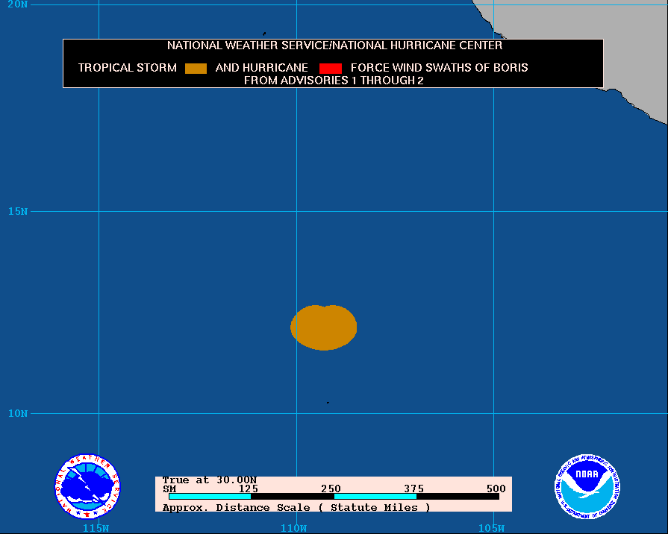Image resolution: width=668 pixels, height=534 pixels.
Task: Click the red hurricane legend swatch
Action: click(x=331, y=69)
